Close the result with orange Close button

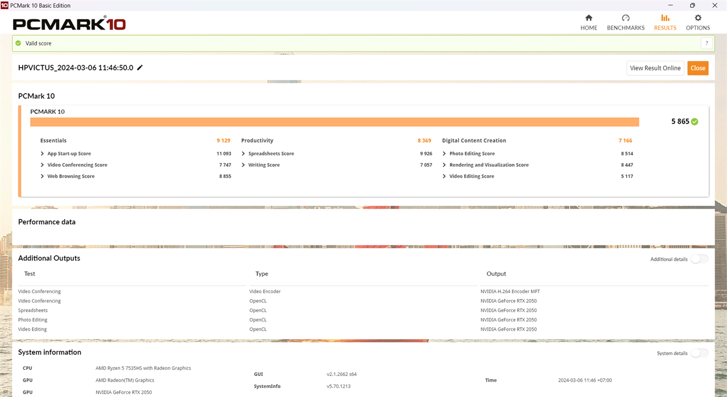click(698, 68)
